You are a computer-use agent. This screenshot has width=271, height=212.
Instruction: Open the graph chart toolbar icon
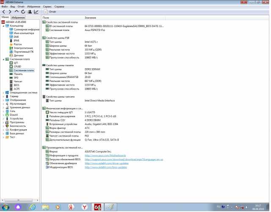tap(36, 12)
